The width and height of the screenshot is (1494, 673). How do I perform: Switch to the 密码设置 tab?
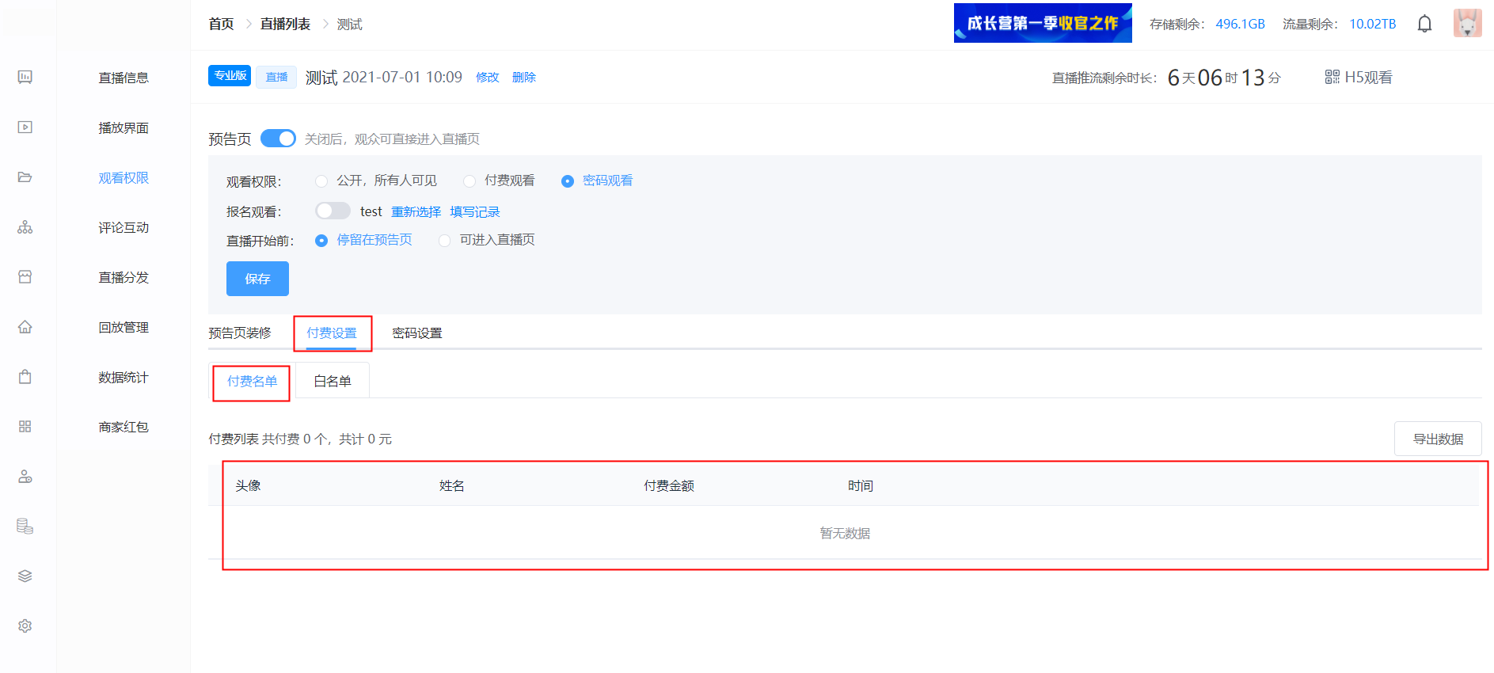417,333
